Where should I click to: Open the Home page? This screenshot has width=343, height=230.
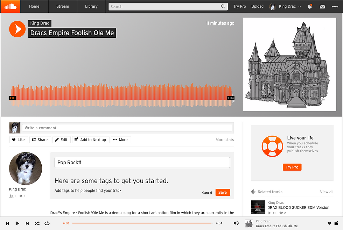click(x=34, y=7)
